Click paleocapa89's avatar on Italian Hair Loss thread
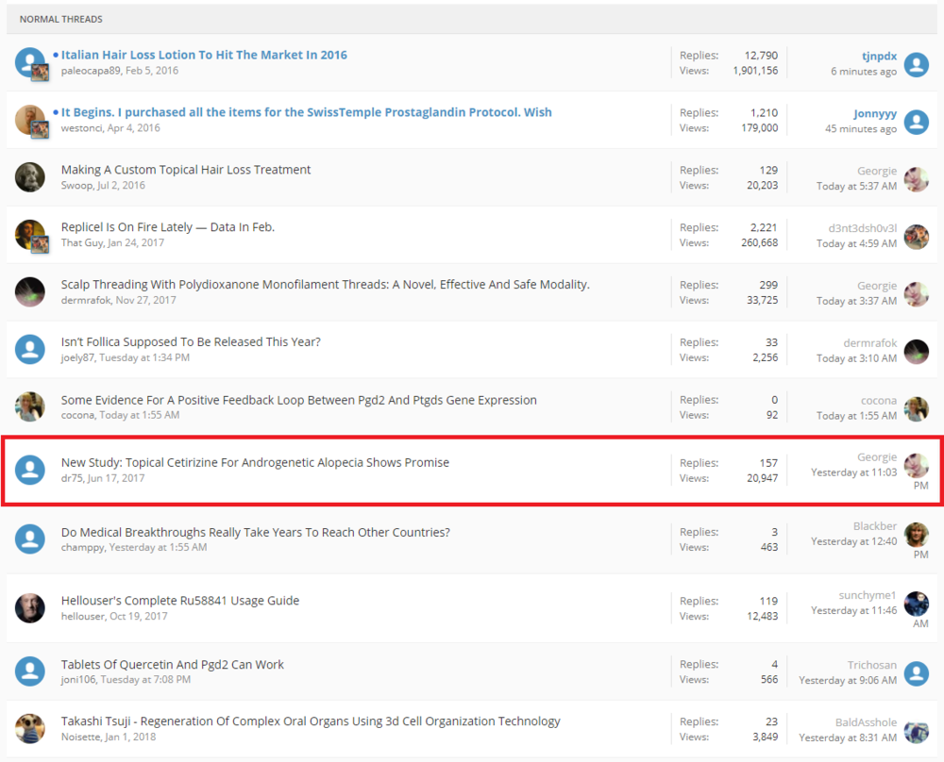Screen dimensions: 944x762 point(30,63)
